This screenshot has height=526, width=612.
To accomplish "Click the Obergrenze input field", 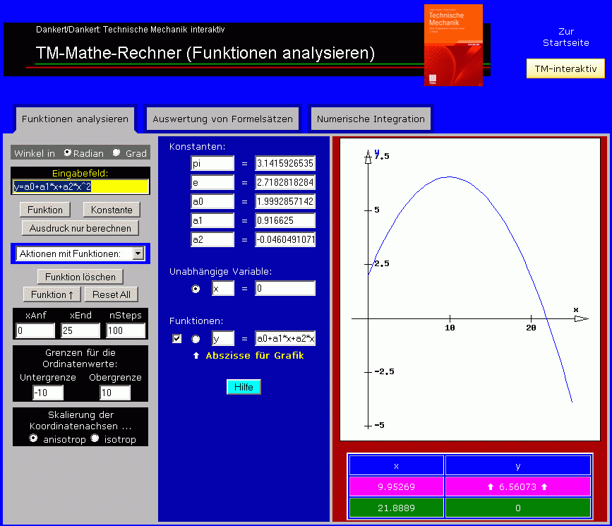I will [x=115, y=393].
